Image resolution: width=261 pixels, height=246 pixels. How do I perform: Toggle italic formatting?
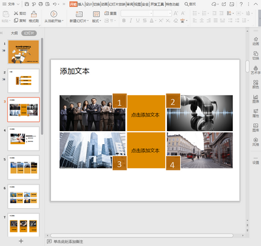(130, 21)
